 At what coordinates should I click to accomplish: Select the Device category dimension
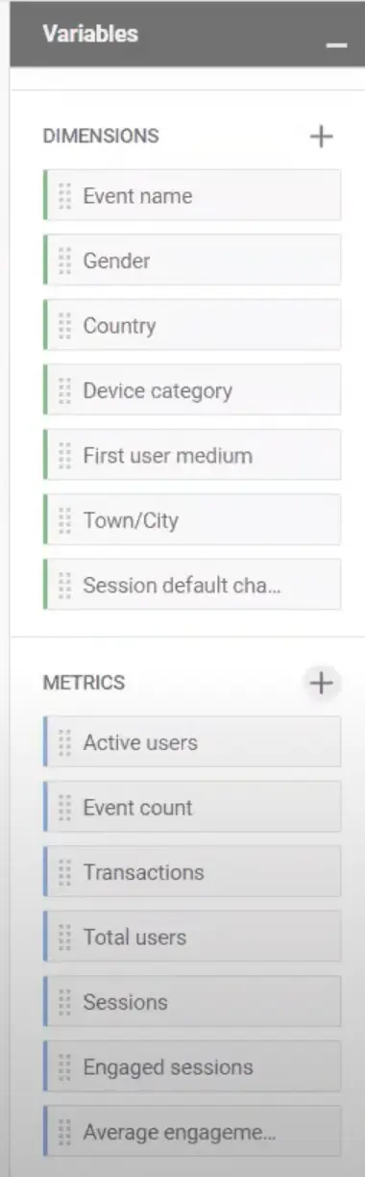point(192,390)
